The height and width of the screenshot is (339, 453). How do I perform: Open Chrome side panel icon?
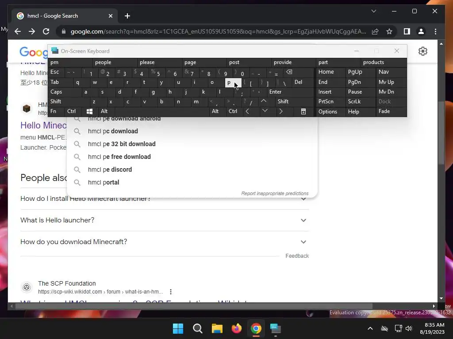[x=407, y=31]
